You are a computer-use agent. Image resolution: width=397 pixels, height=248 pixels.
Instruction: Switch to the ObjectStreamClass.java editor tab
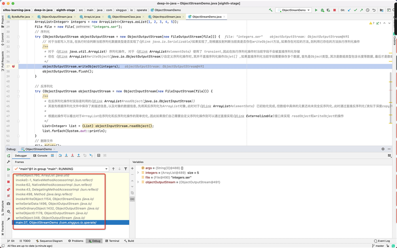point(126,17)
